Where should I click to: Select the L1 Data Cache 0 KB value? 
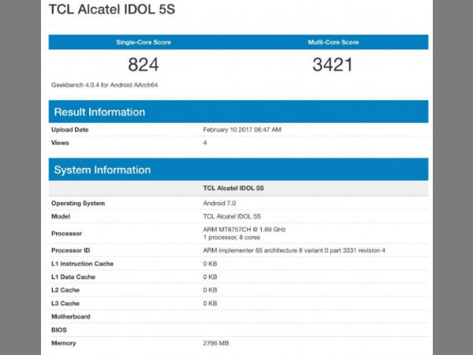tap(210, 277)
